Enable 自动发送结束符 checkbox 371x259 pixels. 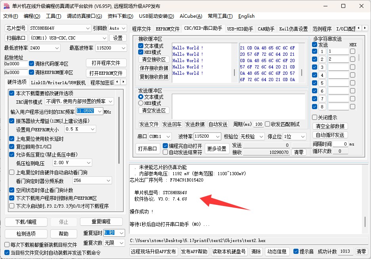[x=166, y=152]
